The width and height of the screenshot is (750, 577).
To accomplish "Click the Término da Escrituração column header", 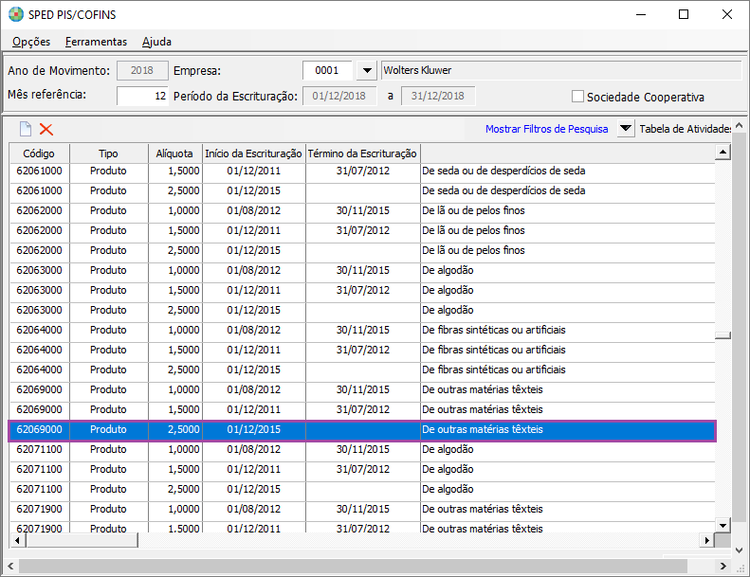I will (362, 153).
